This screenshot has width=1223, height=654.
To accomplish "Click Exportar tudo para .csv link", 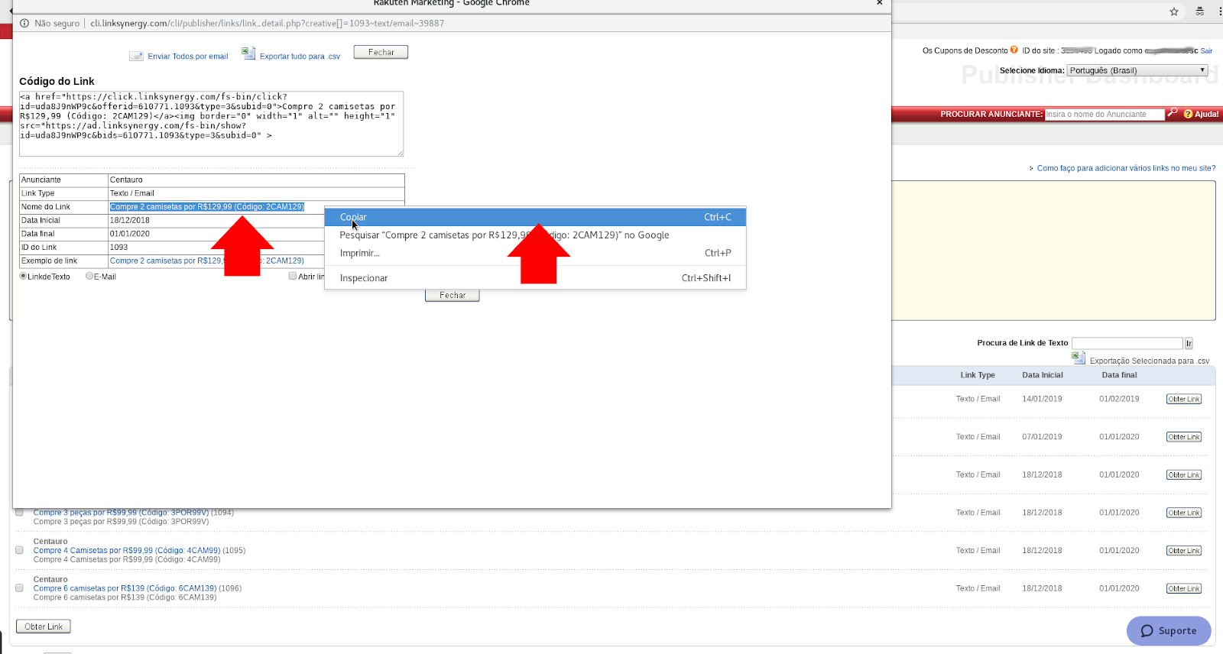I will coord(300,57).
